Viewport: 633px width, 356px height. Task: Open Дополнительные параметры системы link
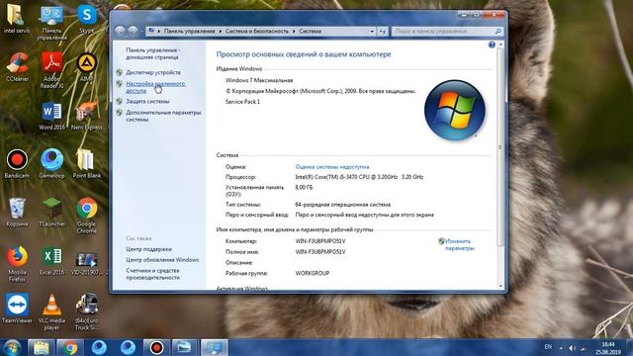click(x=163, y=116)
